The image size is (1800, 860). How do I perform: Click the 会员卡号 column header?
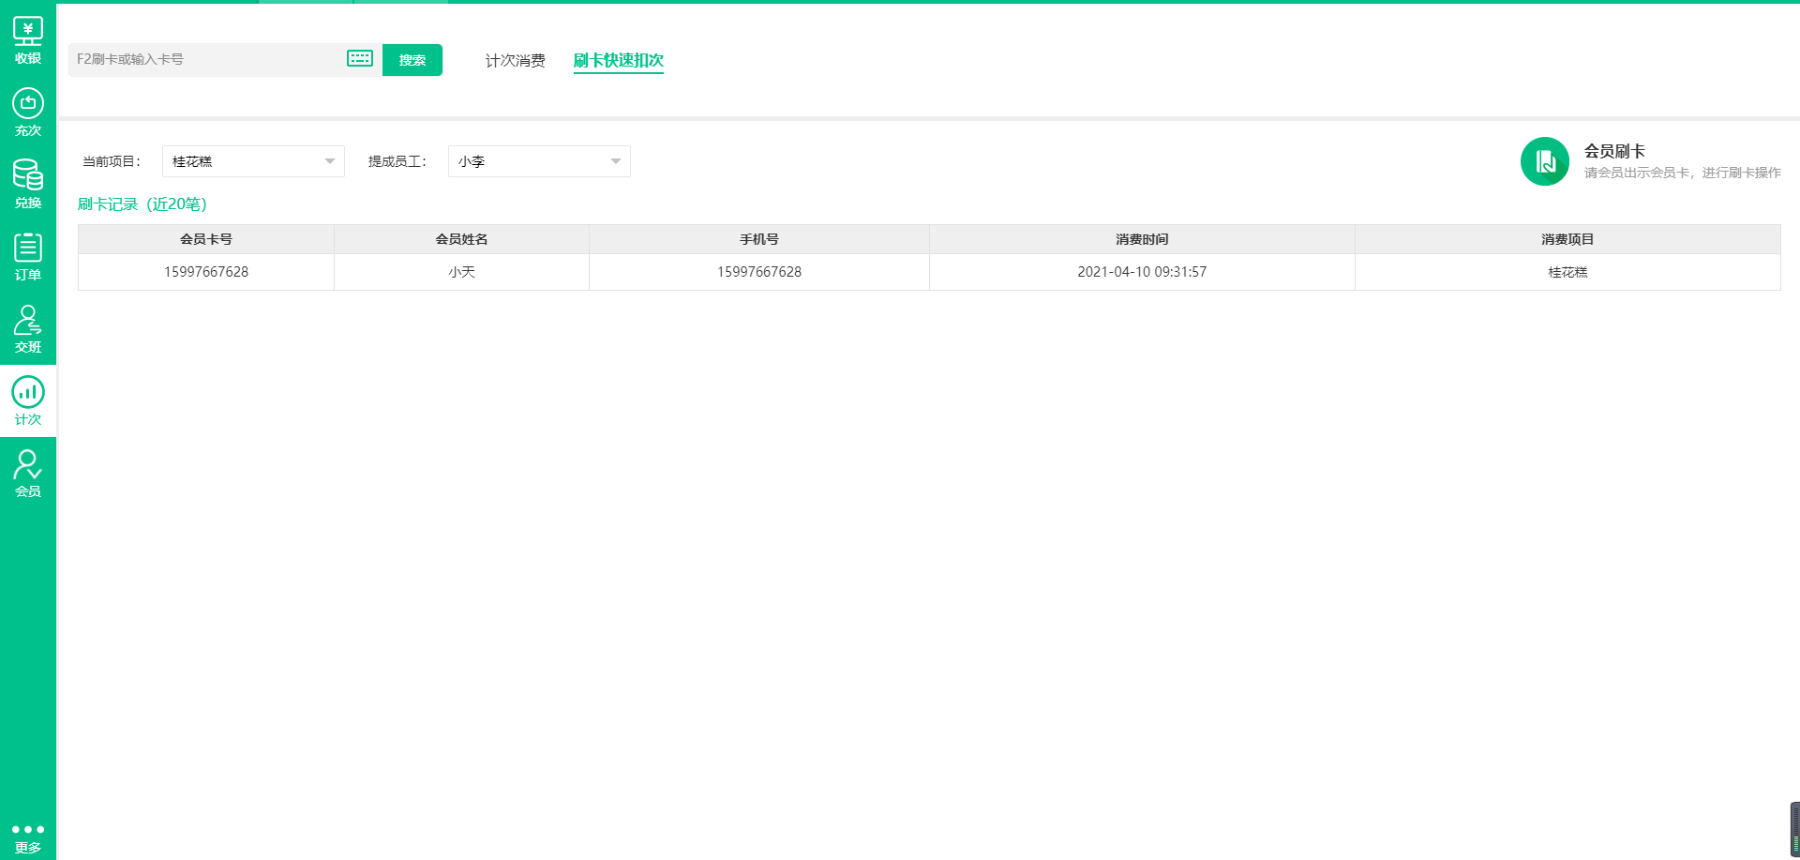coord(206,239)
